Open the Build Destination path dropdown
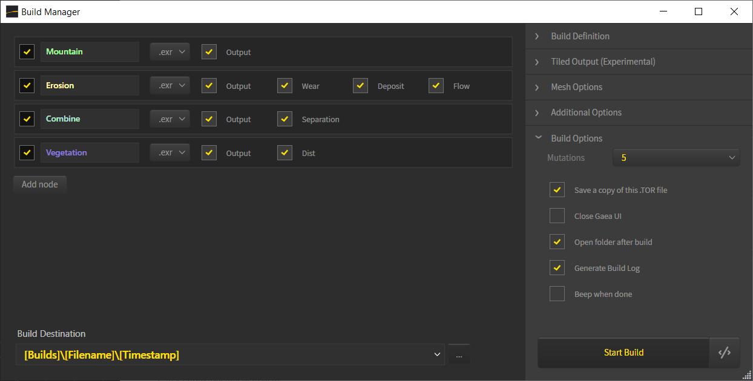The image size is (753, 381). (437, 355)
